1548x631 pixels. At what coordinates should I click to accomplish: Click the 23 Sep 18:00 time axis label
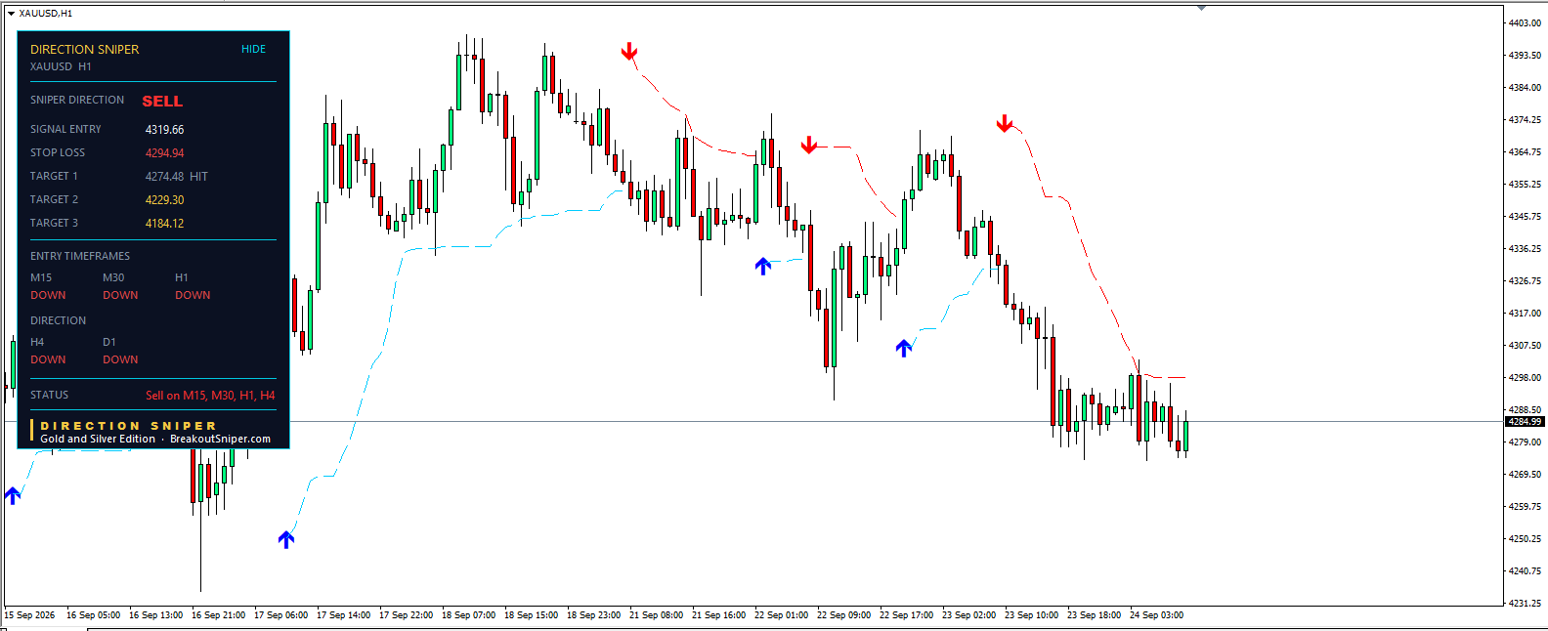(x=1095, y=615)
